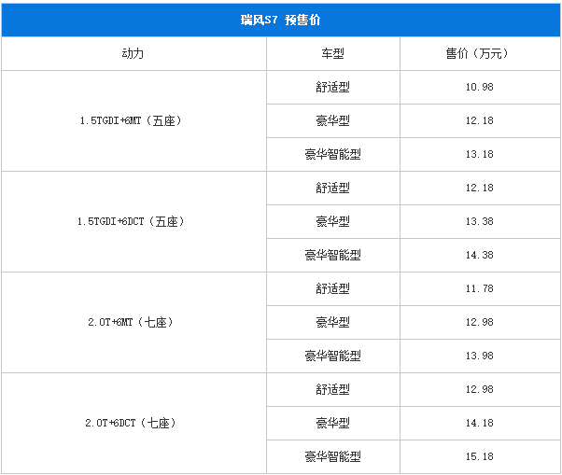Click the 2.0T+6DCT（七座） cell
This screenshot has width=562, height=475.
click(x=133, y=423)
